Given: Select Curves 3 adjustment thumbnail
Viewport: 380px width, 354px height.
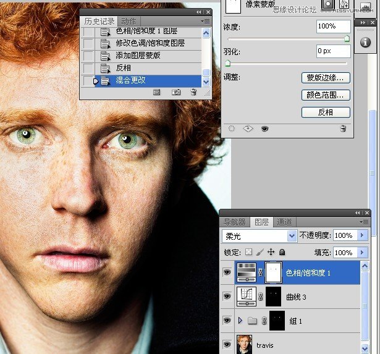Looking at the screenshot, I should 247,297.
